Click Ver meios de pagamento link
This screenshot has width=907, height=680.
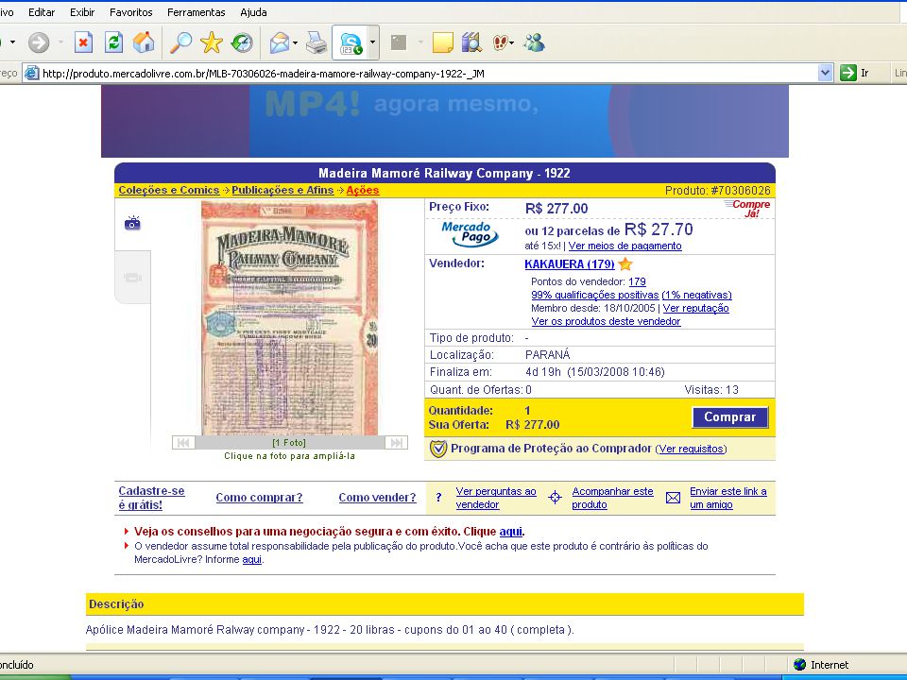625,246
